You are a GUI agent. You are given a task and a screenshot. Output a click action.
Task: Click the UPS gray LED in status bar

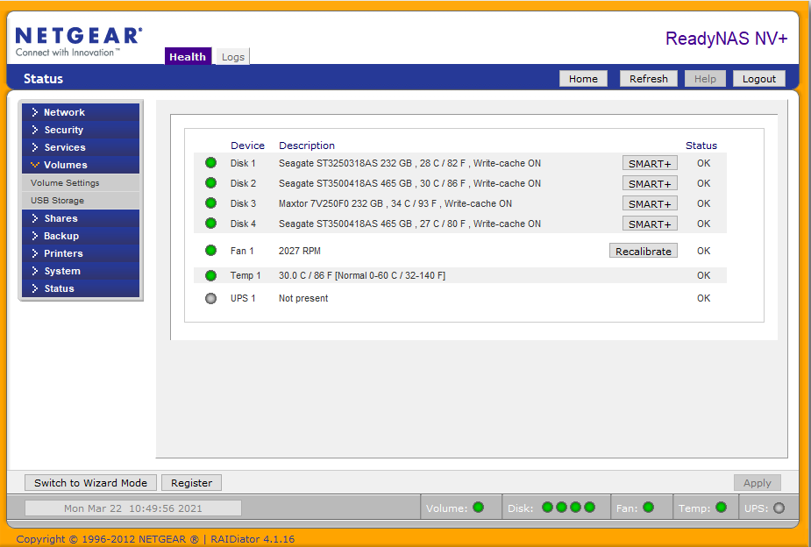pyautogui.click(x=778, y=508)
